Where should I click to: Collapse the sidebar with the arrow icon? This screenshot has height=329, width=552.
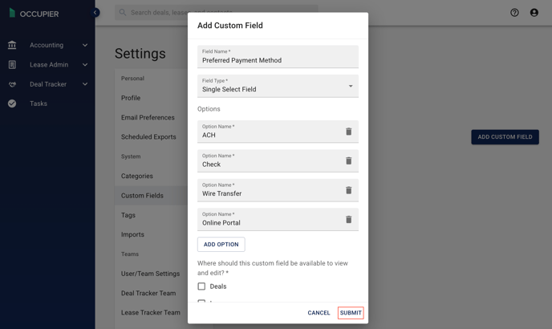[95, 13]
